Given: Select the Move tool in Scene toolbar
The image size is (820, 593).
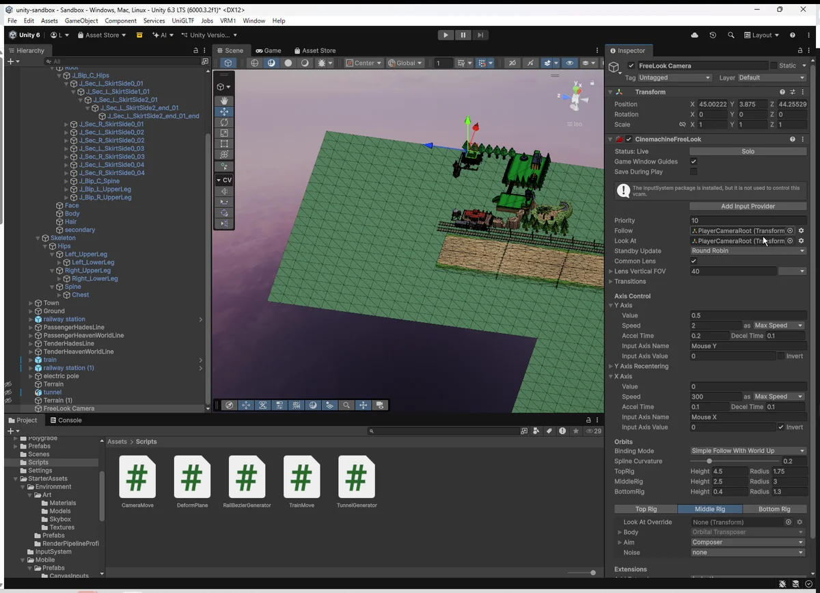Looking at the screenshot, I should [x=224, y=111].
